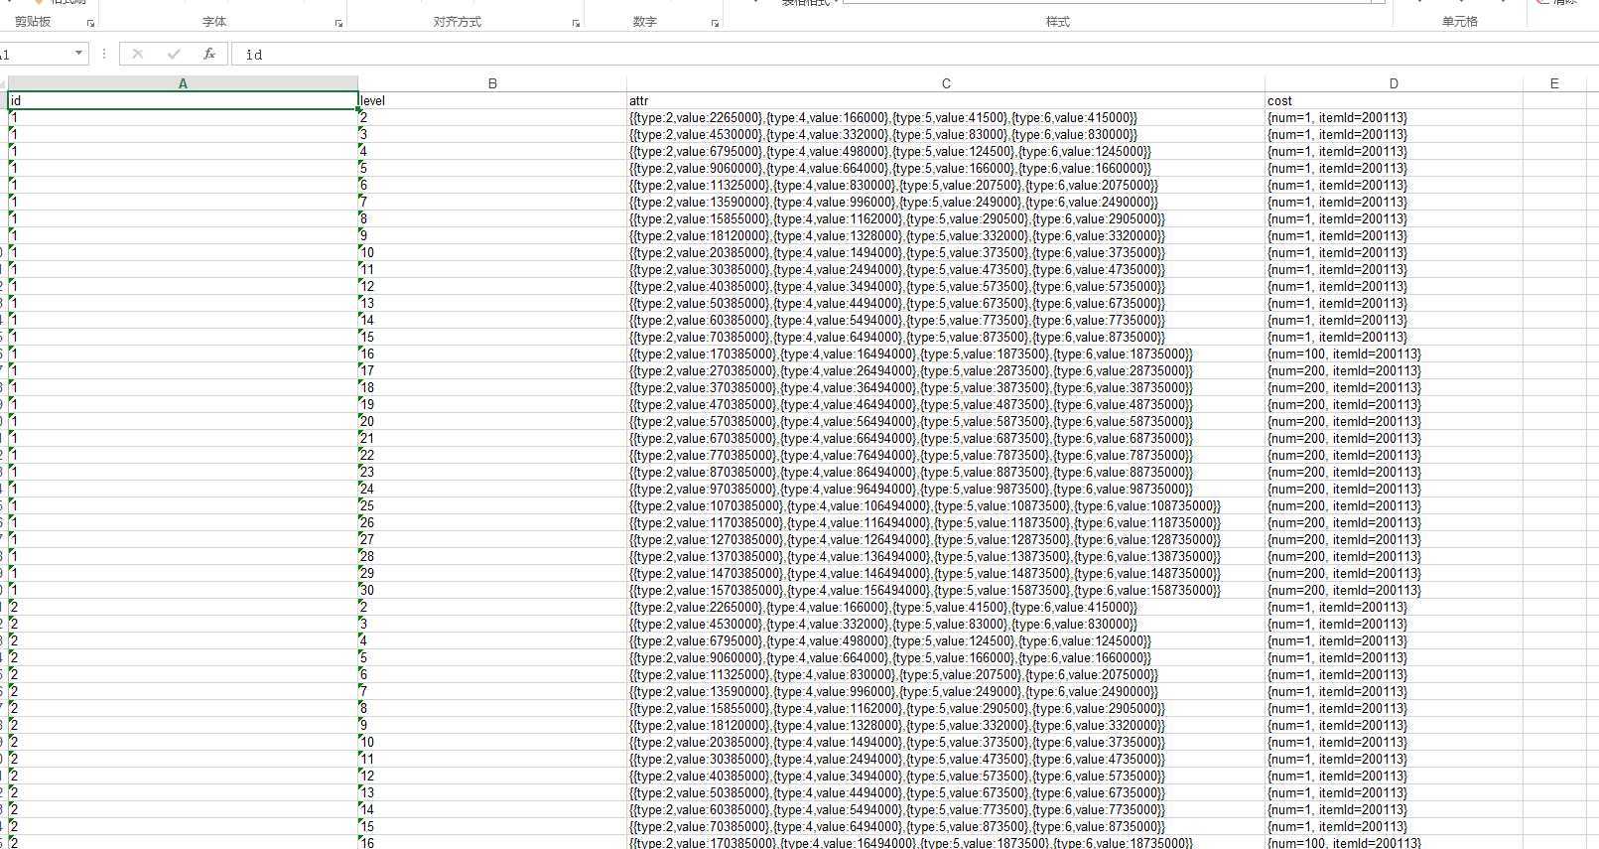Select the level cell containing 21
Screen dimensions: 1599x849
[x=492, y=438]
